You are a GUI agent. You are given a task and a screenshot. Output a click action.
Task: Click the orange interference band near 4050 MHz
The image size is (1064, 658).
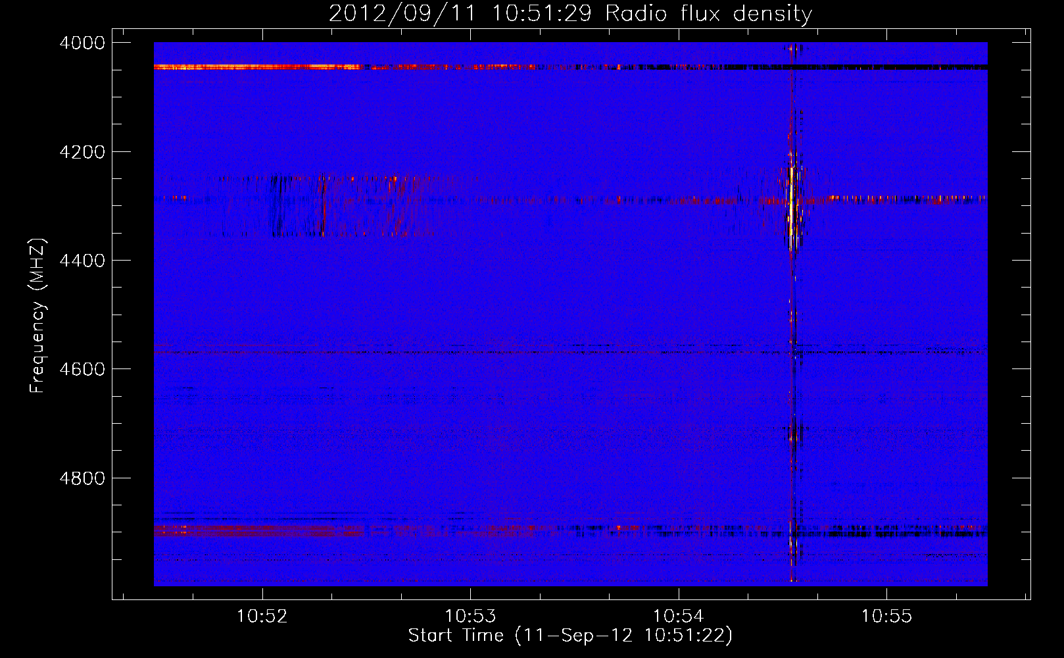tap(258, 66)
